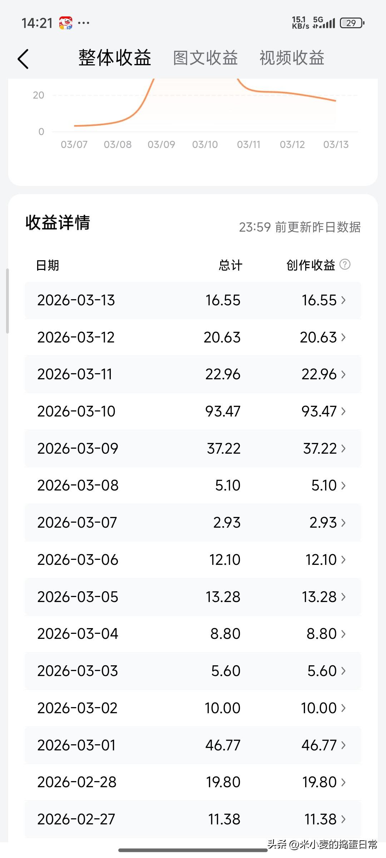
Task: Open the 创作收益 help question-mark icon
Action: pyautogui.click(x=345, y=265)
